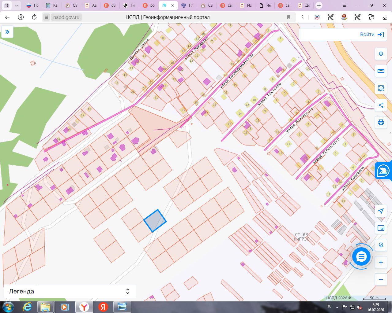Open the blue side widget tab

coord(383,171)
